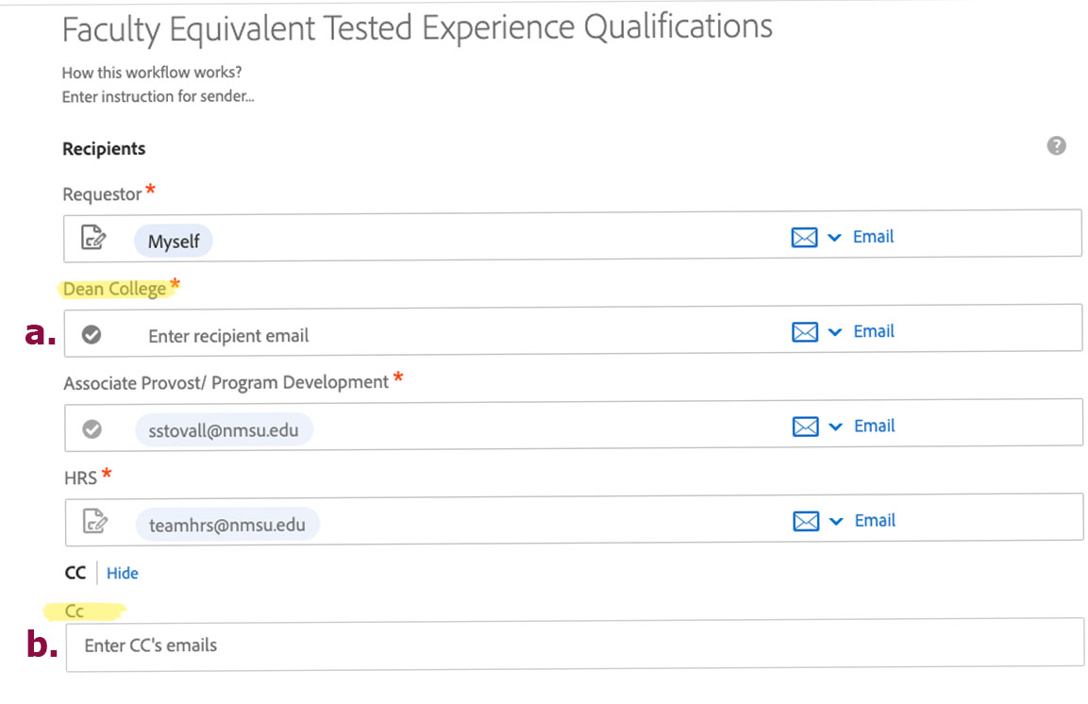This screenshot has height=704, width=1088.
Task: Expand the HRS delivery method chevron
Action: pyautogui.click(x=837, y=522)
